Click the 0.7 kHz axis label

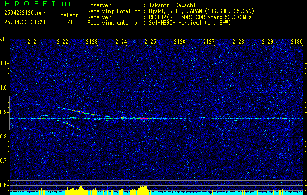[4, 161]
